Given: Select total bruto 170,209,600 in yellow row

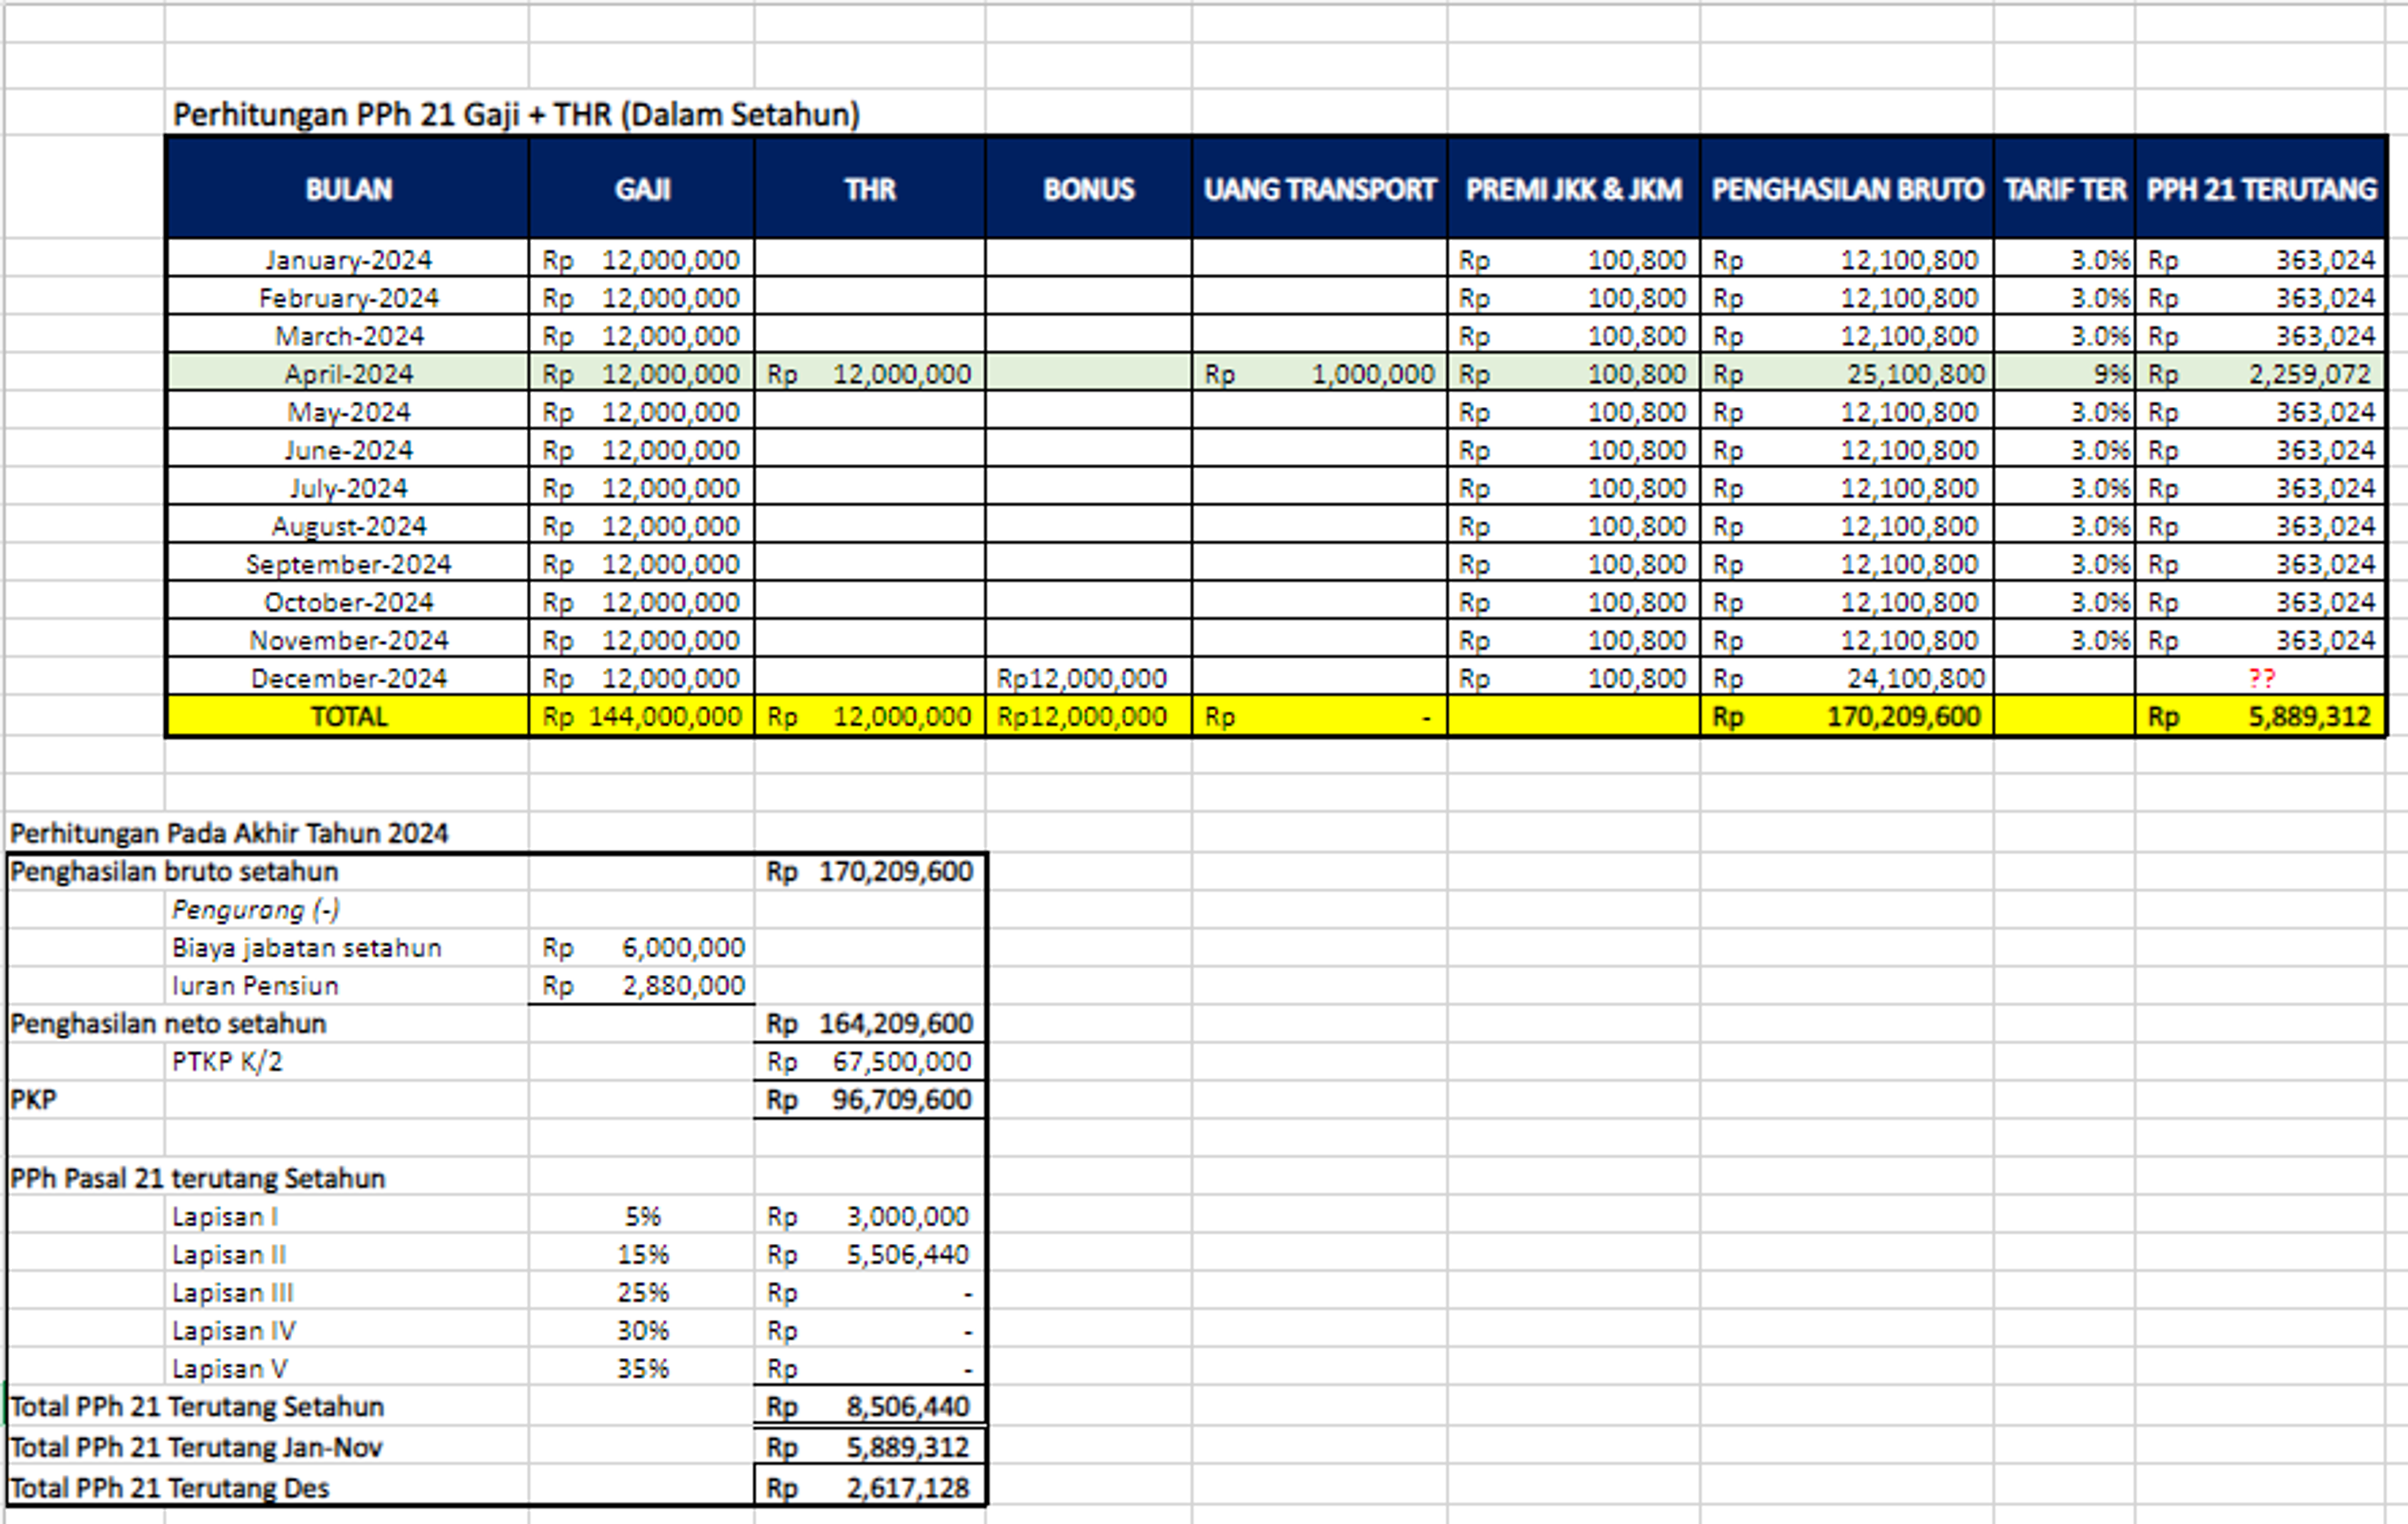Looking at the screenshot, I should [1846, 716].
